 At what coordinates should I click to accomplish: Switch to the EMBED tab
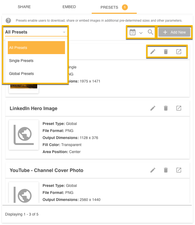69,7
